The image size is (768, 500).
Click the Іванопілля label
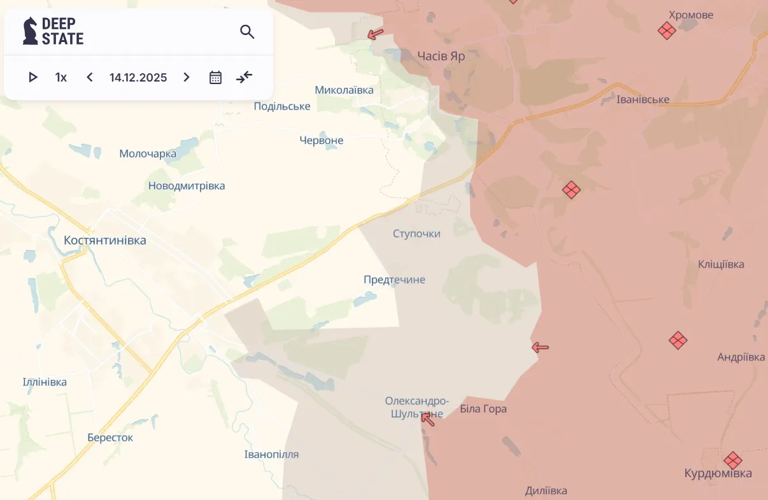(x=271, y=454)
